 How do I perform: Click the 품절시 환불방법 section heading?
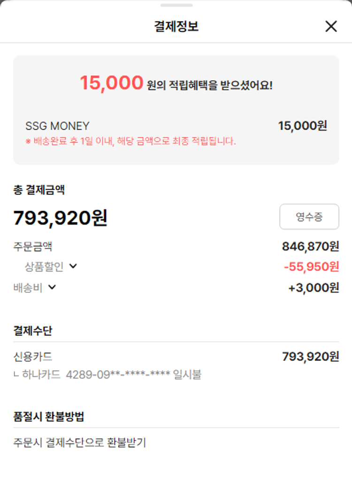[x=49, y=416]
